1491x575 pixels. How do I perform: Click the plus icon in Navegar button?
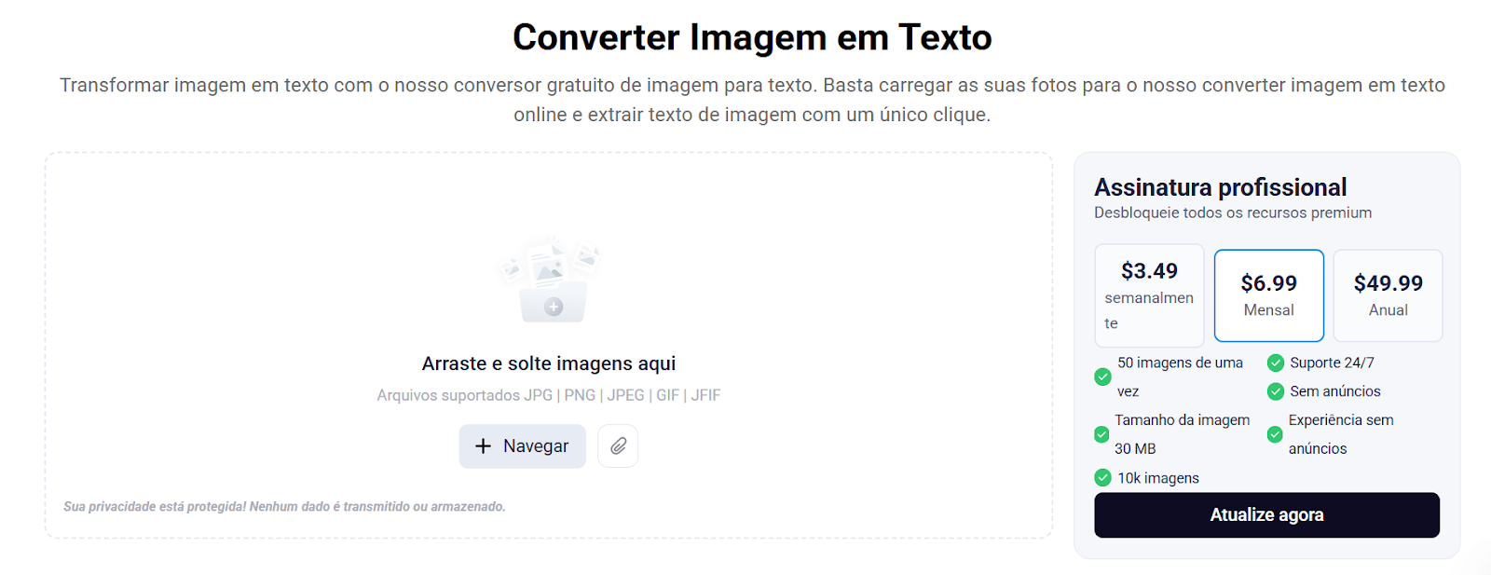[x=483, y=446]
